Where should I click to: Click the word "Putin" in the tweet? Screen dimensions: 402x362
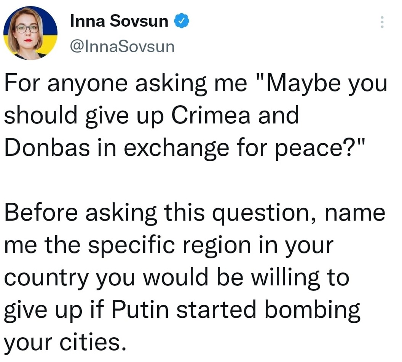(140, 309)
